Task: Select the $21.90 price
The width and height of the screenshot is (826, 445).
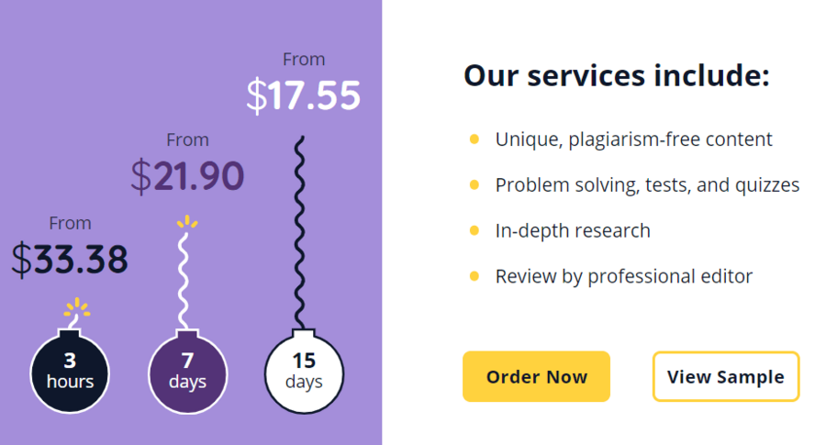Action: (187, 175)
